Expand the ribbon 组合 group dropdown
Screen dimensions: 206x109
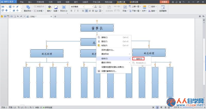coord(156,7)
